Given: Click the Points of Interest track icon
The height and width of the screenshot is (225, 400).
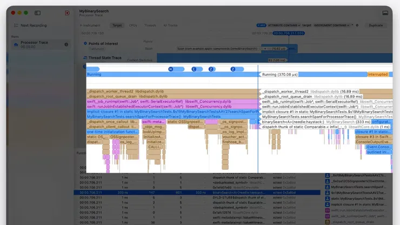Looking at the screenshot, I should pyautogui.click(x=85, y=43).
